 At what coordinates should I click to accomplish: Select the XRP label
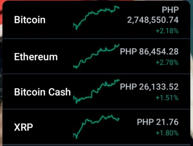(x=23, y=127)
